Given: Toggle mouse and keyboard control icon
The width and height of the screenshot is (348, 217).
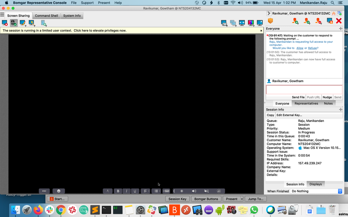Looking at the screenshot, I should coord(14,23).
